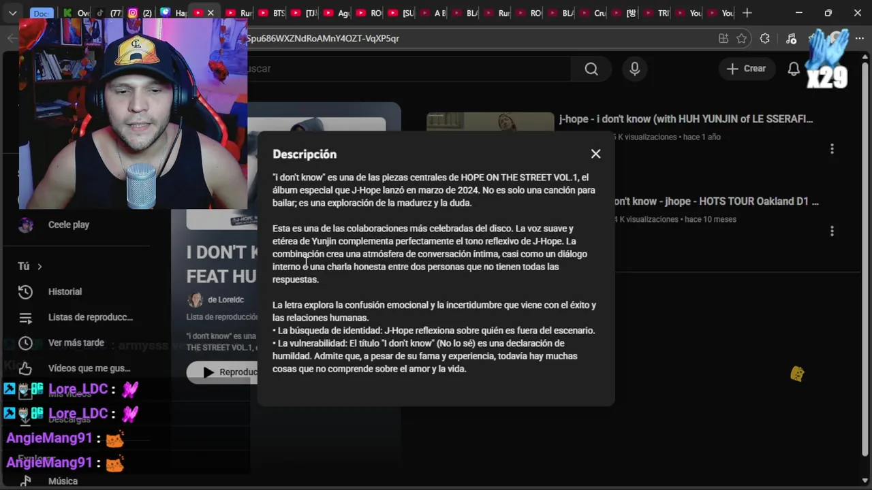Image resolution: width=872 pixels, height=490 pixels.
Task: Click the YouTube search magnifier icon
Action: [x=591, y=69]
